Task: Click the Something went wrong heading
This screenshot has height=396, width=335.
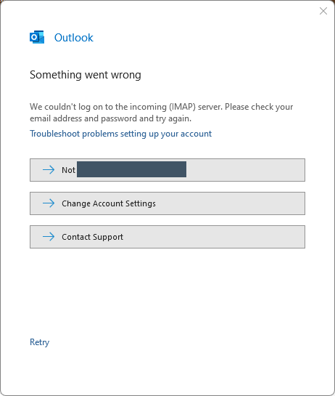Action: point(86,75)
